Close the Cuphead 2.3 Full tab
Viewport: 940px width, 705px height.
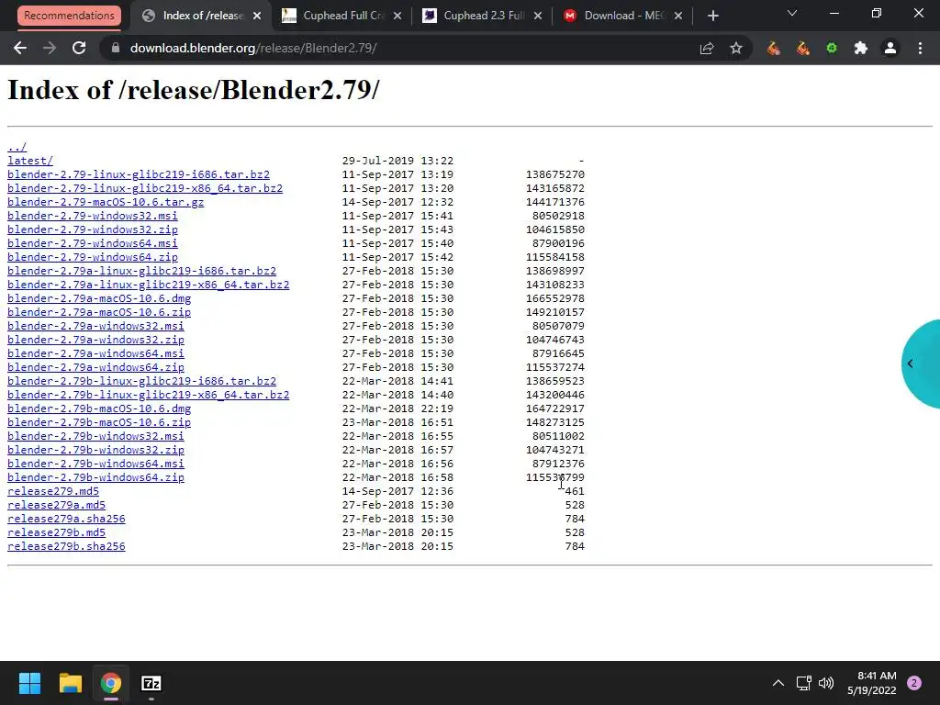tap(538, 17)
